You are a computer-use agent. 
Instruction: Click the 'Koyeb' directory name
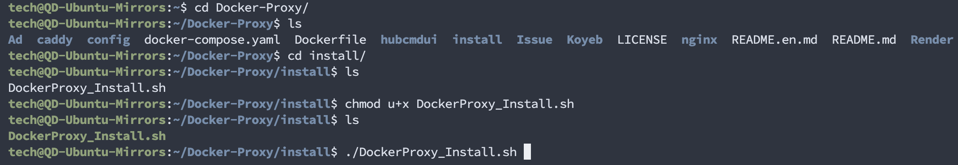click(585, 40)
